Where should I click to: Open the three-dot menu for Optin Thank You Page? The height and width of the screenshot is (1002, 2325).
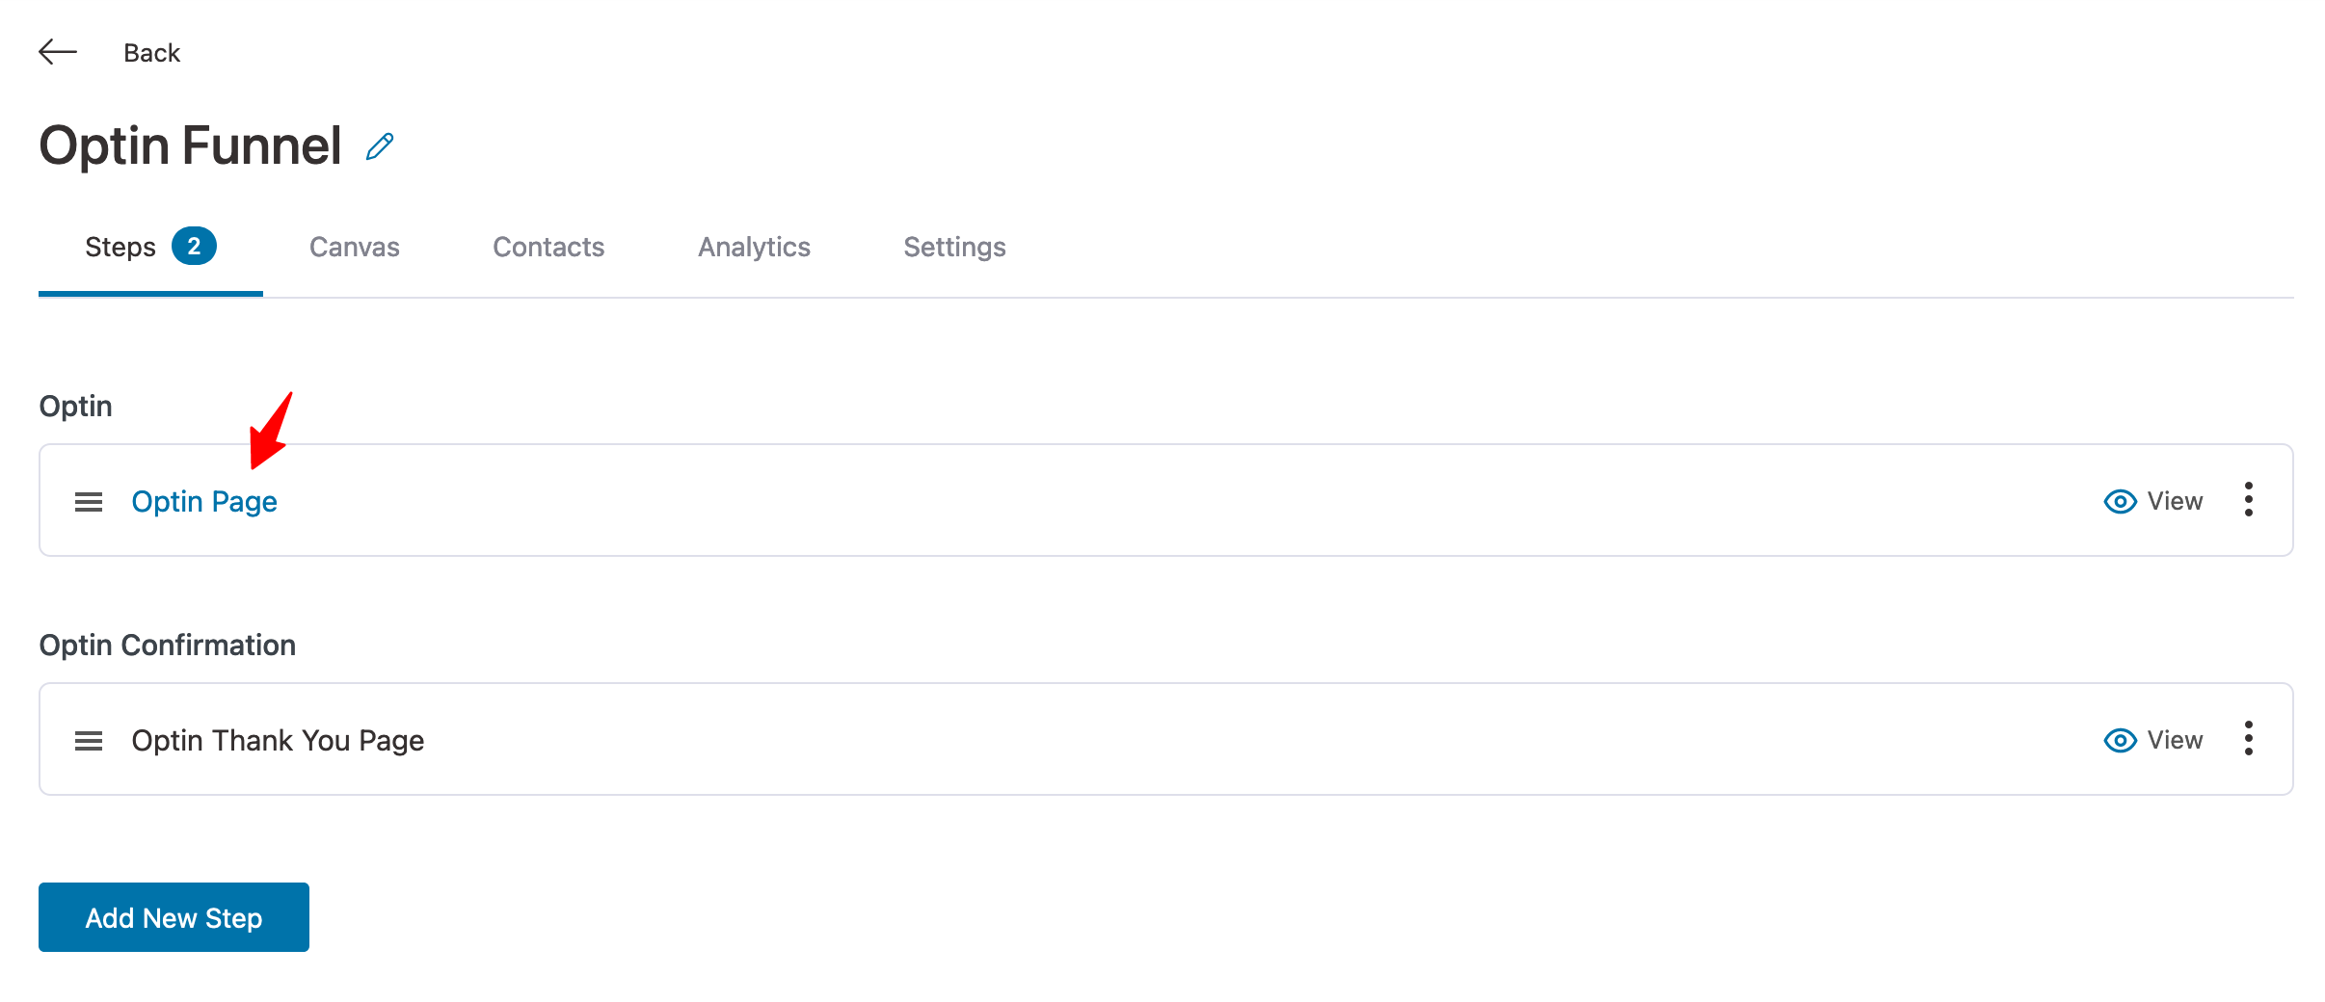(2248, 739)
